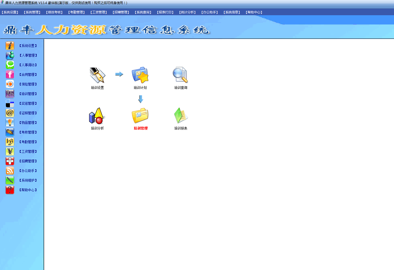Viewport: 394px width, 270px height.
Task: Open the 【系统查询】 top menu
Action: click(143, 12)
